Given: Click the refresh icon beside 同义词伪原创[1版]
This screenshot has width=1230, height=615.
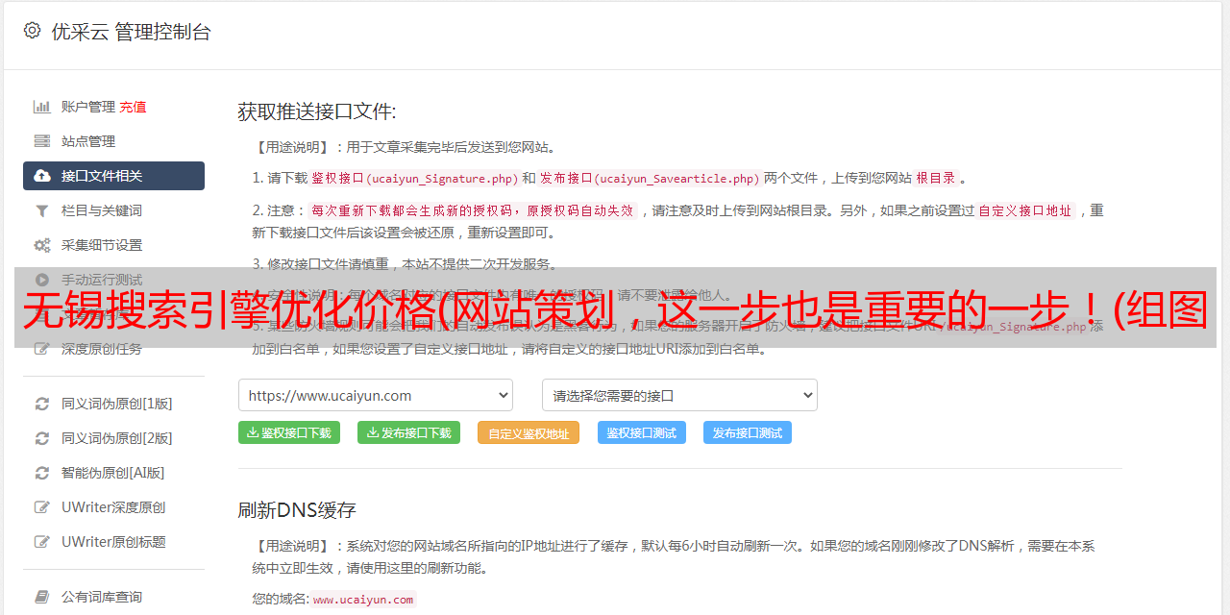Looking at the screenshot, I should click(x=42, y=404).
